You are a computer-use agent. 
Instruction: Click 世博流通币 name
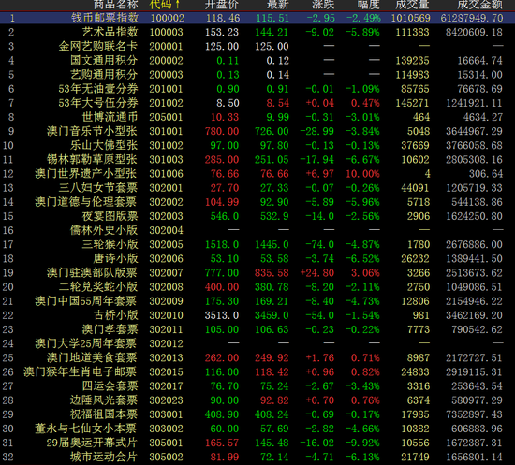click(110, 117)
